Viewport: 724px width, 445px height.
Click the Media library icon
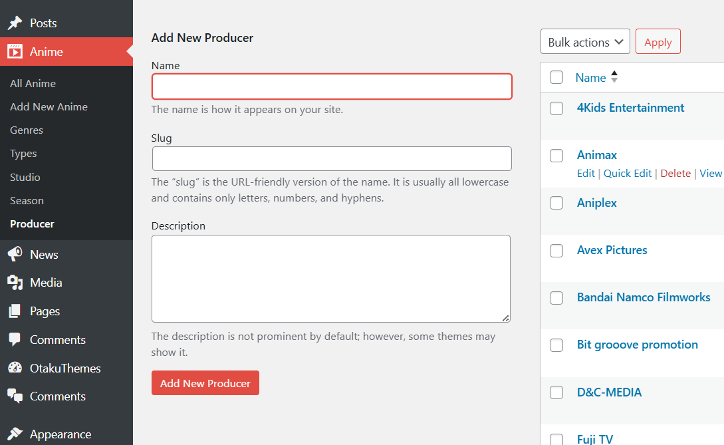coord(15,283)
